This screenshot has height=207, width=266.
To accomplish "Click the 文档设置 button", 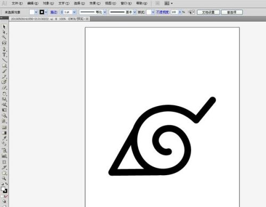I will coord(209,12).
